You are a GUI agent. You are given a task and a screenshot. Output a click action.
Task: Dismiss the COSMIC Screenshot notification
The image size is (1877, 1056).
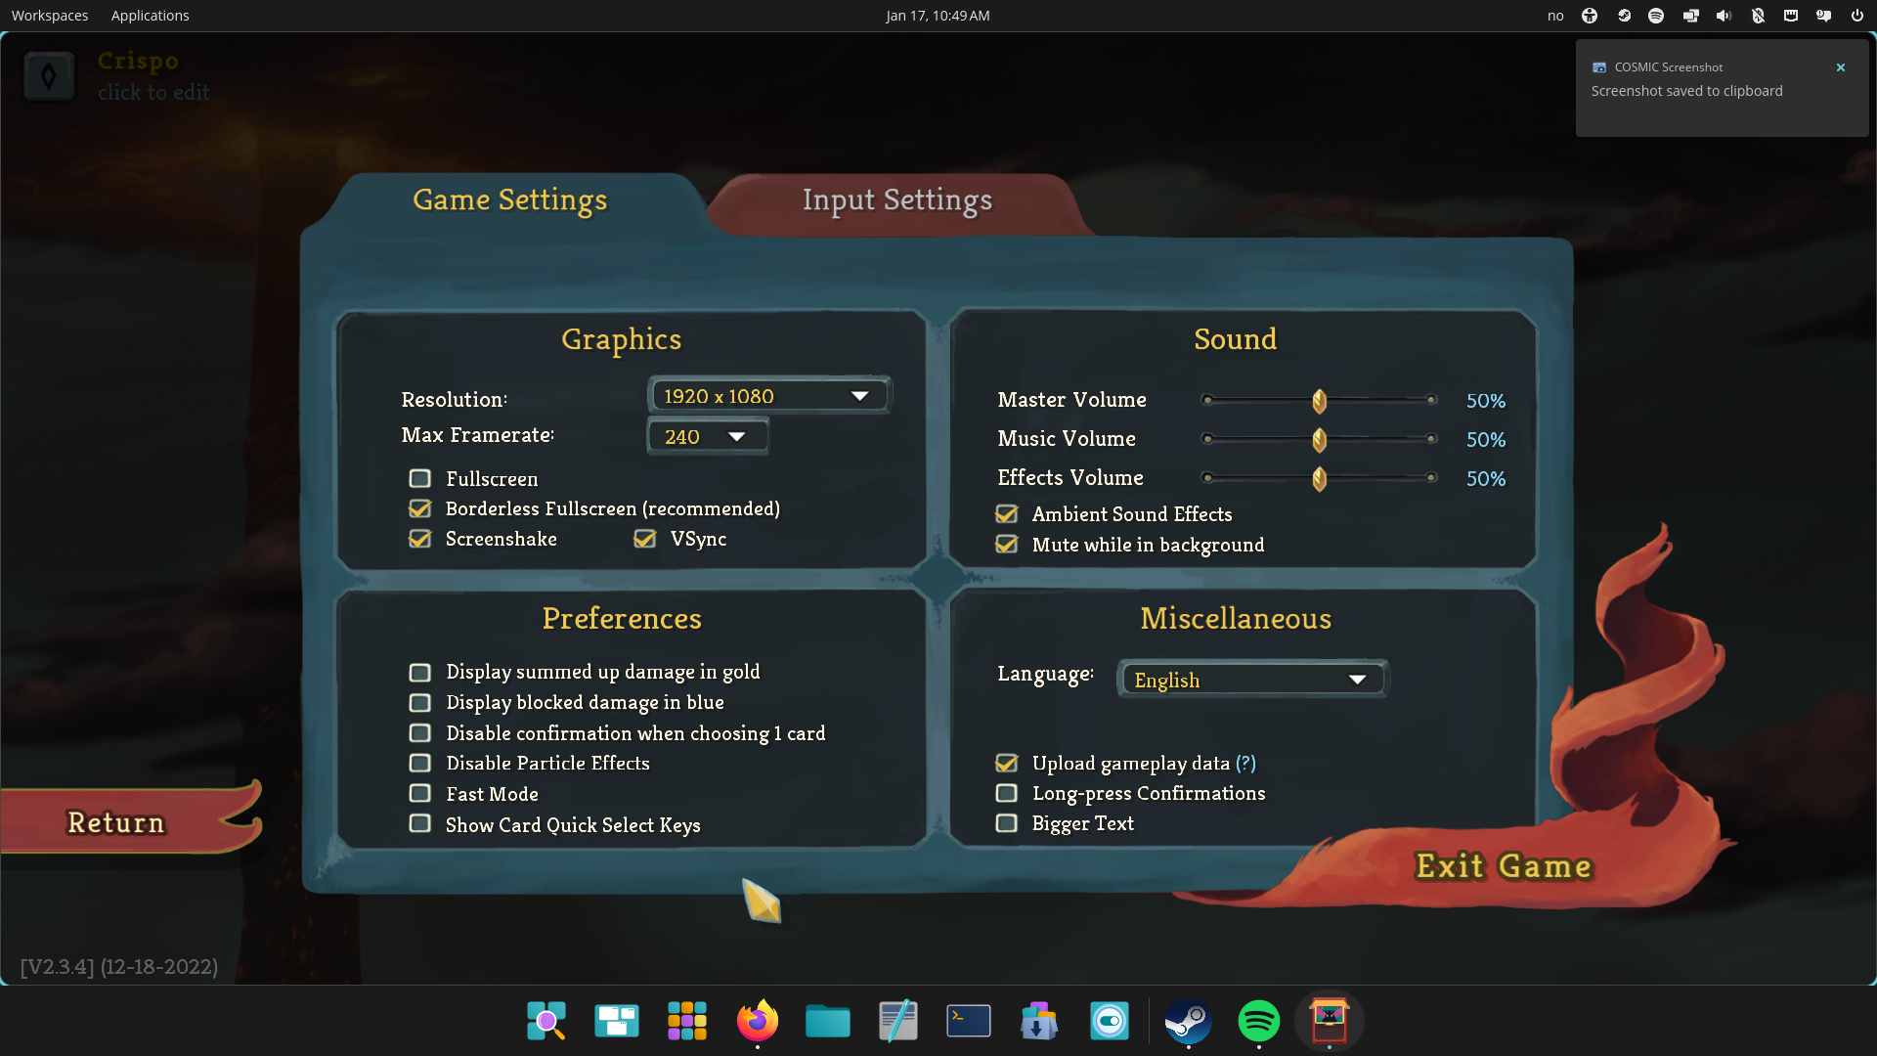coord(1840,67)
